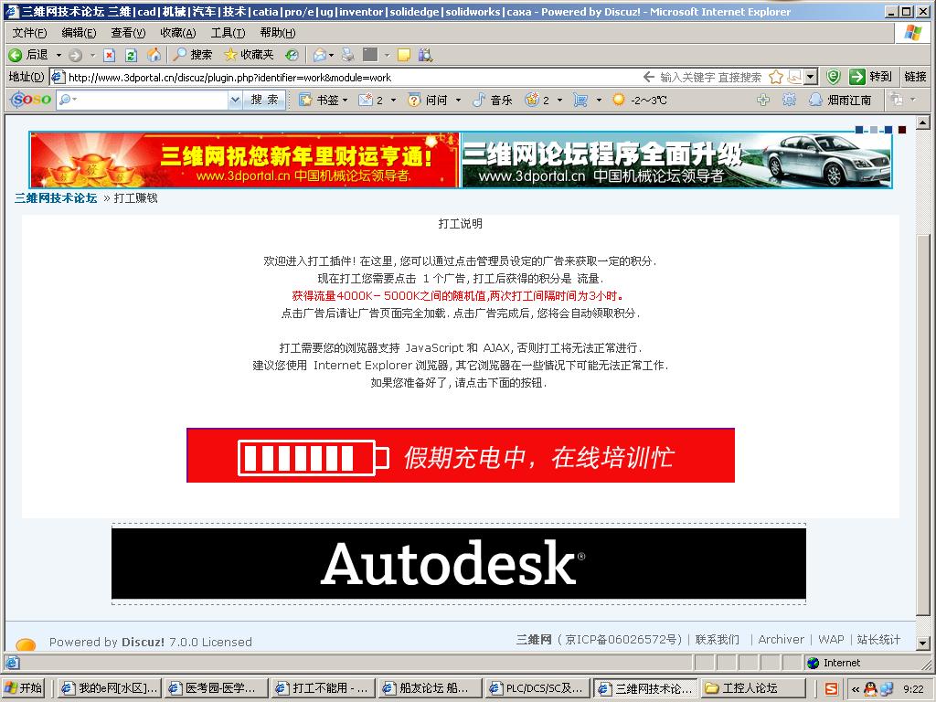Click the yellow Discuss note icon
This screenshot has width=936, height=702.
[x=404, y=55]
